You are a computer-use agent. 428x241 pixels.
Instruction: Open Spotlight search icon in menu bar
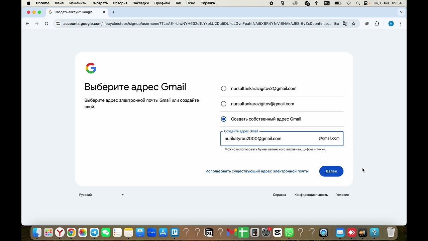358,3
